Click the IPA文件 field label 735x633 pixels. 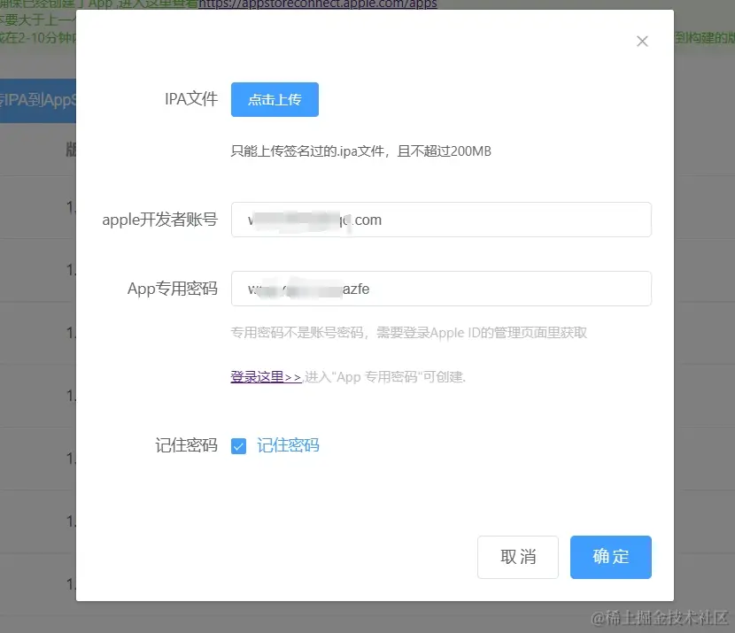point(191,99)
